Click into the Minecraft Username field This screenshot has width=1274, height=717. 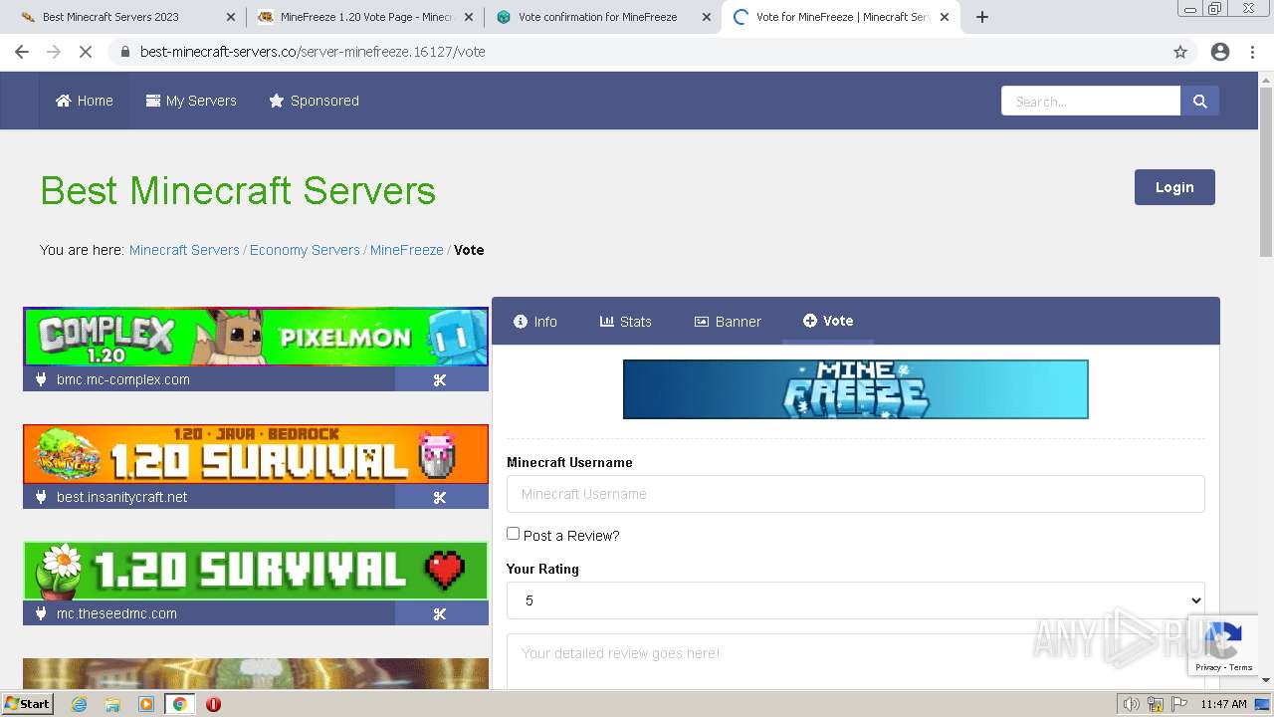coord(856,494)
